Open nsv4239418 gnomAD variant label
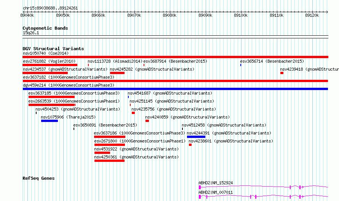The height and width of the screenshot is (201, 339). point(309,69)
